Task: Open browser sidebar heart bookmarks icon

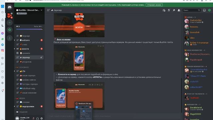Action: (3, 71)
